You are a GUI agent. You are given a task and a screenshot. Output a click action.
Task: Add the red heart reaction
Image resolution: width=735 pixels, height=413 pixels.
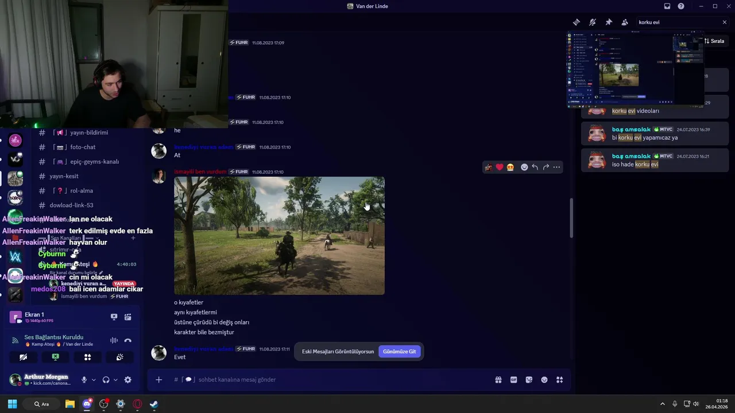pyautogui.click(x=499, y=167)
